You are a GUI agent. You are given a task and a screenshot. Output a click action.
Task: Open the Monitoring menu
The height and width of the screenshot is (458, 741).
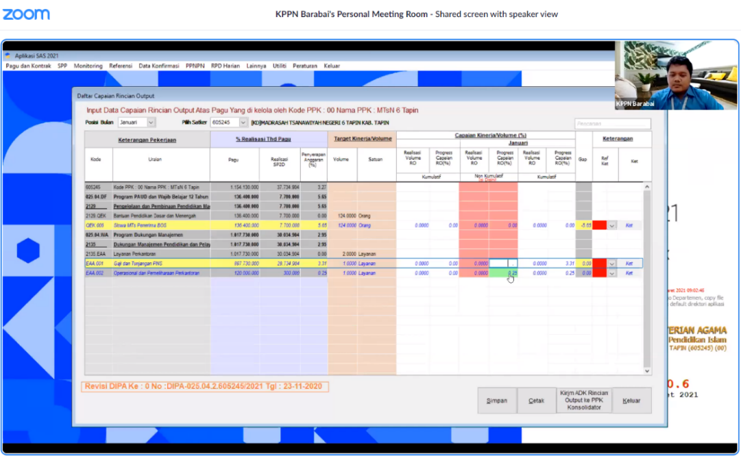[88, 66]
